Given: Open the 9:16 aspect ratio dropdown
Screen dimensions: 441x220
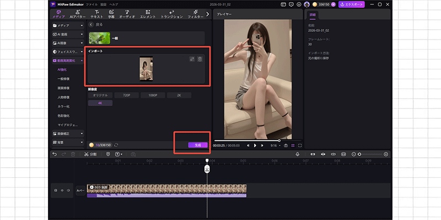Looking at the screenshot, I should point(275,145).
